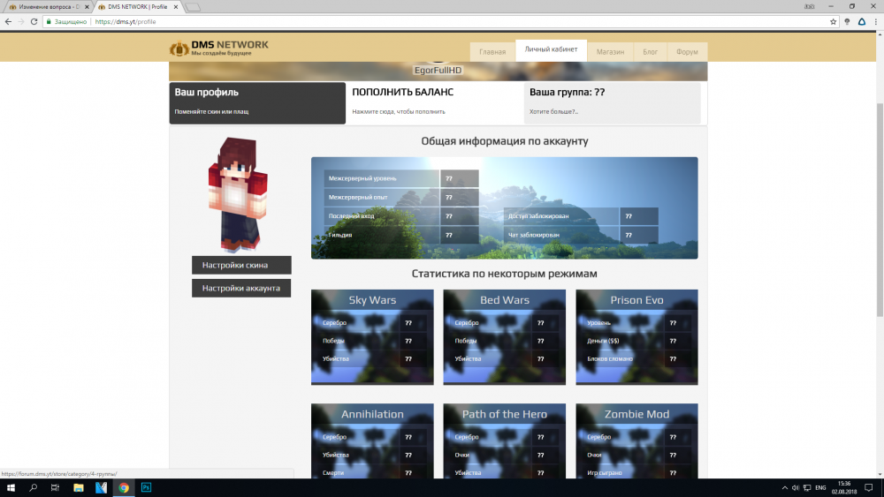The height and width of the screenshot is (497, 884).
Task: Click the DMS Network logo
Action: [x=218, y=49]
